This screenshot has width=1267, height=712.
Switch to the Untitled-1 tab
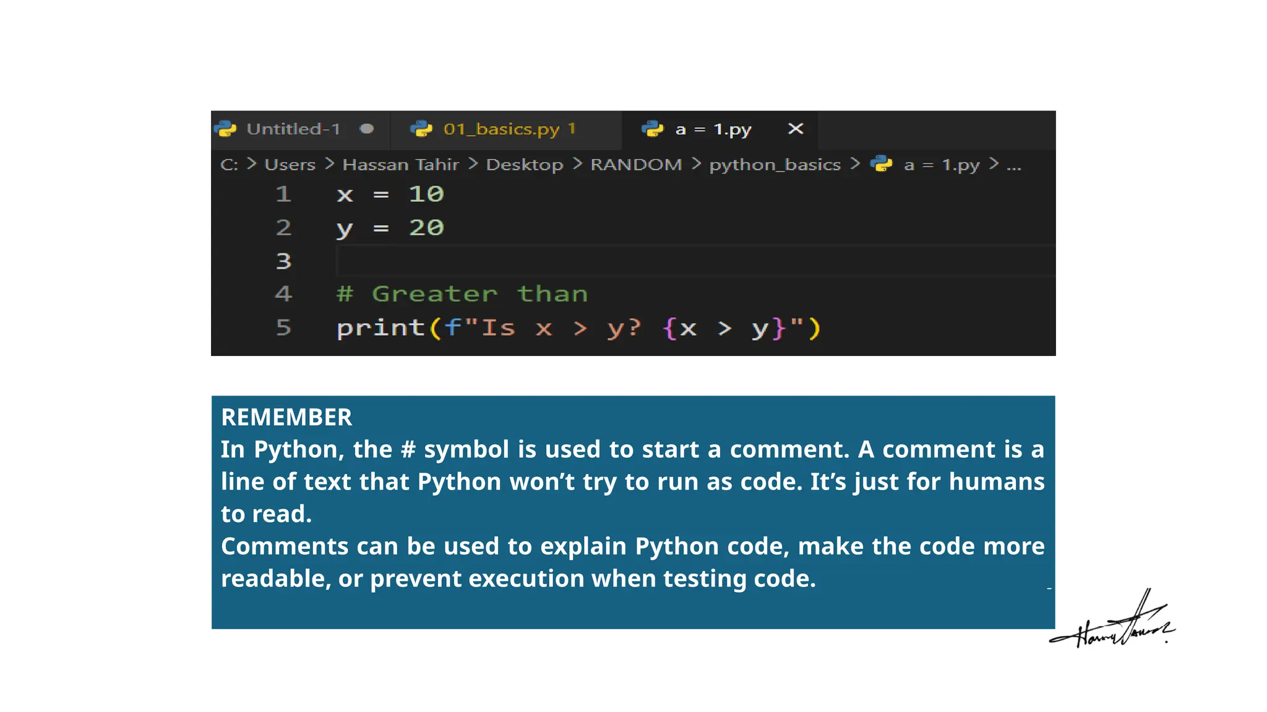click(293, 129)
